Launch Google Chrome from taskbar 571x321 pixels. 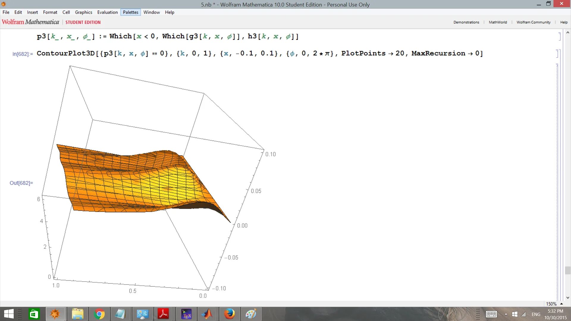[99, 314]
